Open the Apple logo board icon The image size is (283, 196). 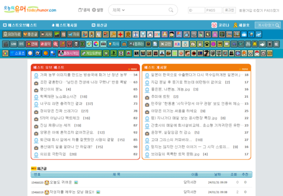(276, 44)
